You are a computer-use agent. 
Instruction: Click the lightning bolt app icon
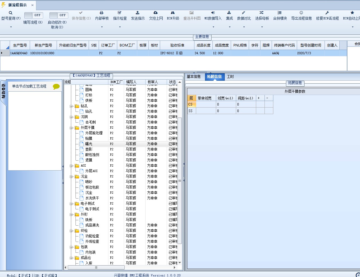pos(3,5)
